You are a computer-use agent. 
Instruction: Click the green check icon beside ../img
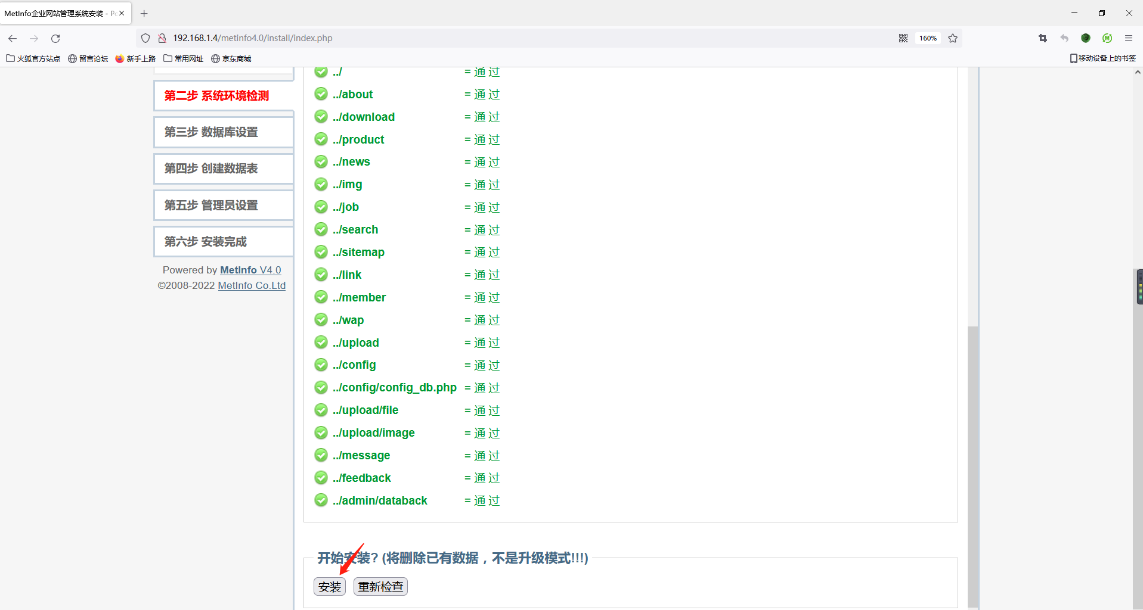pyautogui.click(x=321, y=185)
